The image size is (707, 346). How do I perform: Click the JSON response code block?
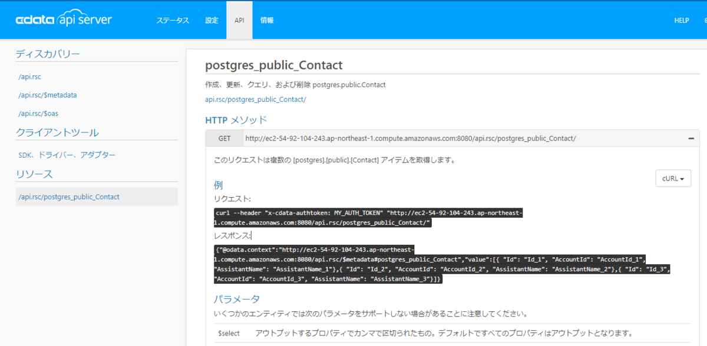(x=442, y=264)
